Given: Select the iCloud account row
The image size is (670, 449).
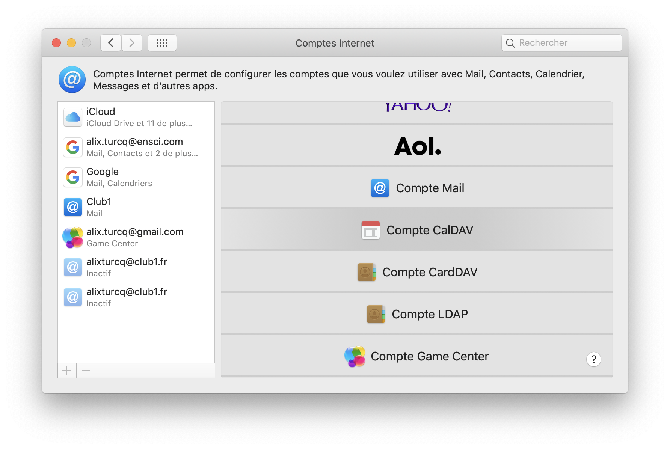Looking at the screenshot, I should pyautogui.click(x=136, y=117).
